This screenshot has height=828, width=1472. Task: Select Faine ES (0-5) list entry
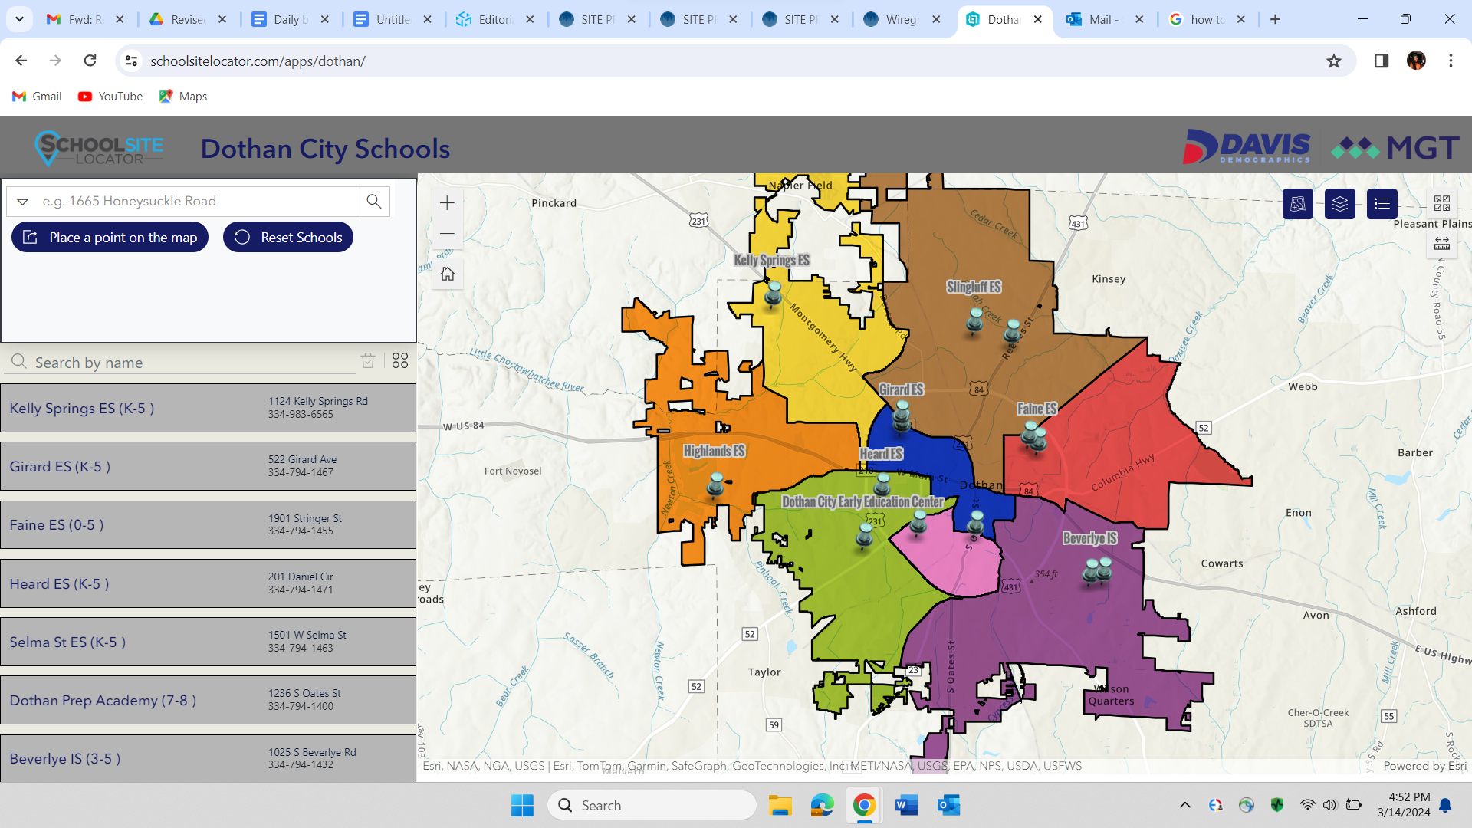point(208,524)
